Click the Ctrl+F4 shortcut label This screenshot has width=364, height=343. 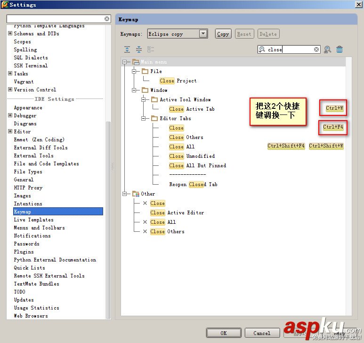point(333,127)
